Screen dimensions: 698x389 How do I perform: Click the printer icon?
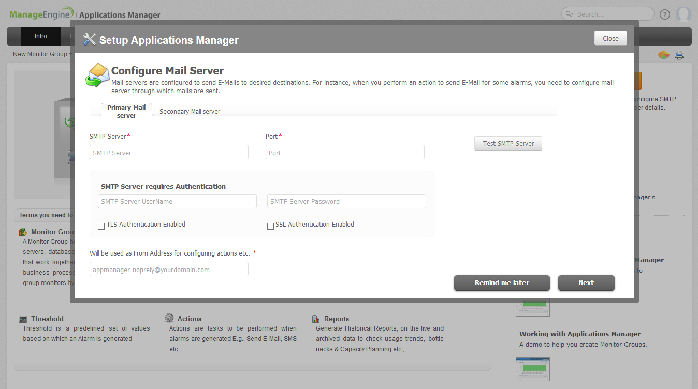679,55
